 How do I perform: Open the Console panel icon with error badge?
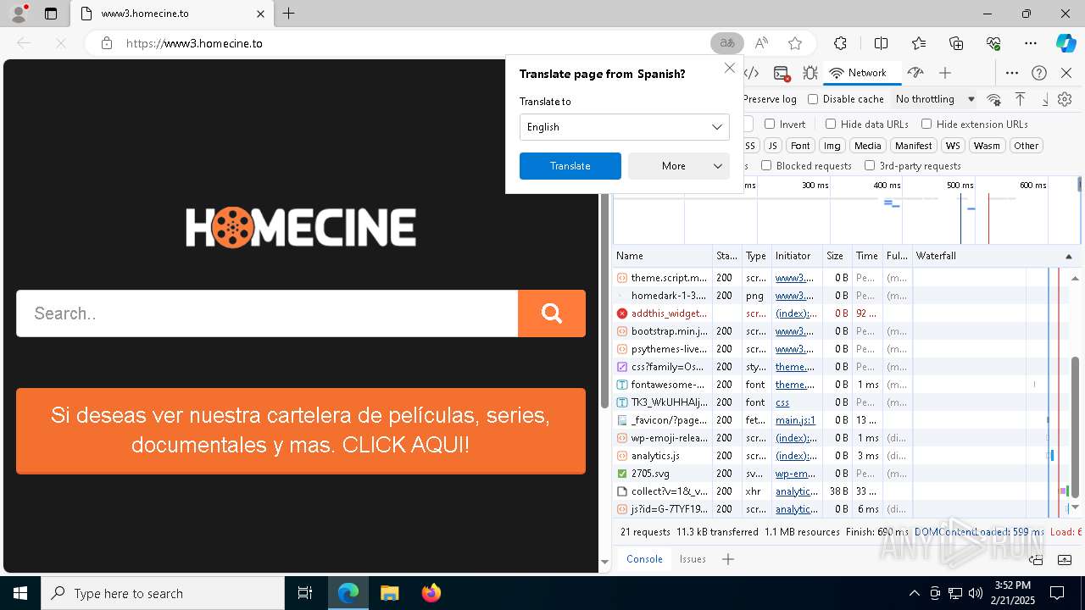tap(782, 73)
